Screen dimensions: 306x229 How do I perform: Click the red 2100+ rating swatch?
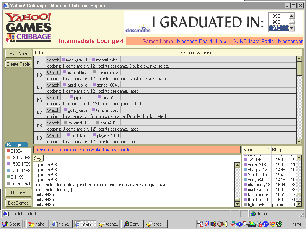8,151
